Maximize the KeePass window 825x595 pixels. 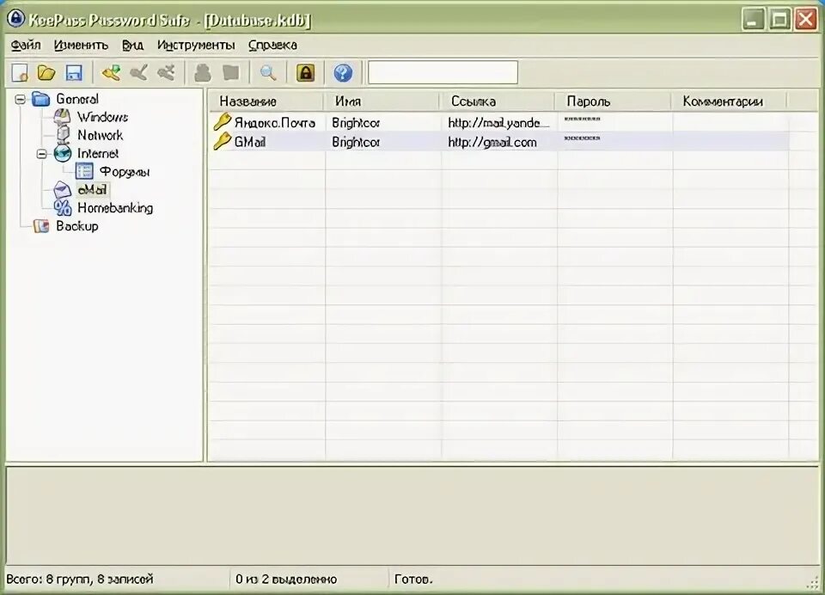779,20
